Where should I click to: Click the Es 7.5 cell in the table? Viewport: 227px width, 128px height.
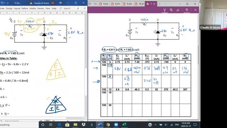(110, 69)
